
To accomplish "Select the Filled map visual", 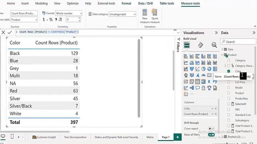I will click(x=192, y=75).
